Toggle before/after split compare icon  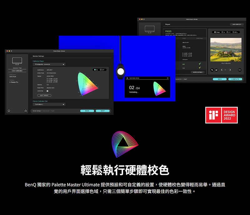pyautogui.click(x=240, y=70)
